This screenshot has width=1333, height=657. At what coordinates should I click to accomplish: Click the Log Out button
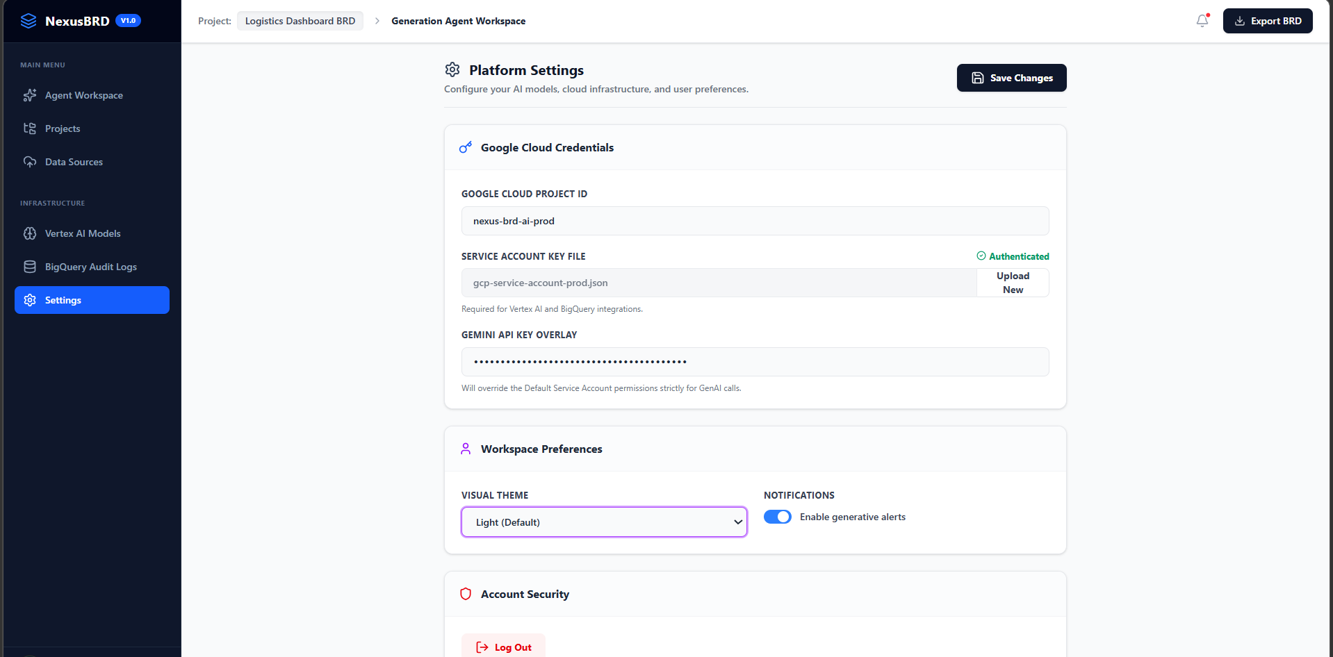[x=503, y=647]
